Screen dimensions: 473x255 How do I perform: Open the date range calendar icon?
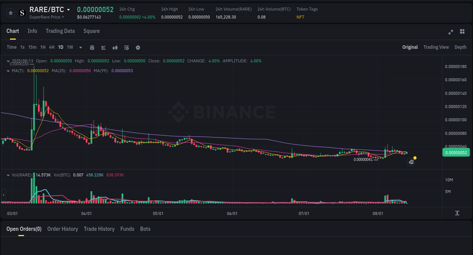[92, 47]
